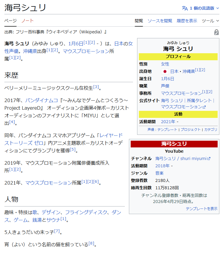The width and height of the screenshot is (222, 253).
Task: Open the 海弓シュリ / shuri miyumi YouTube channel link
Action: coord(183,159)
